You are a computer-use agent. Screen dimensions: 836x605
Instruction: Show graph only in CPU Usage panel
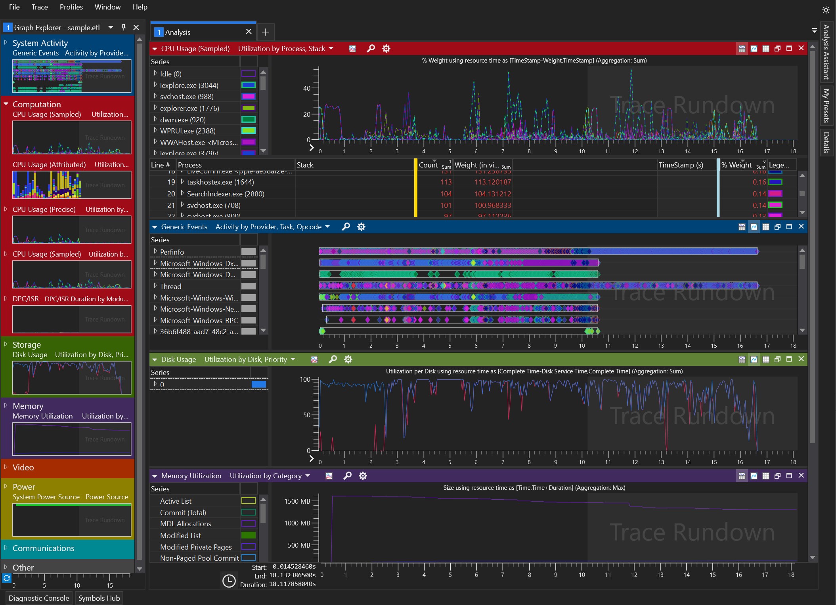click(x=754, y=49)
